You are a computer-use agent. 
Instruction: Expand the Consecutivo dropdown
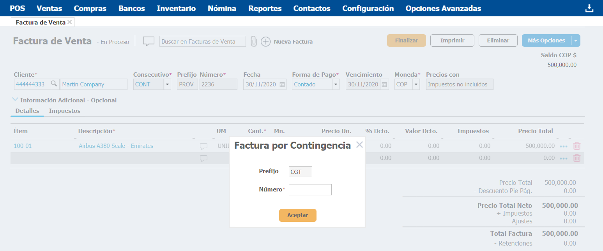click(x=167, y=84)
